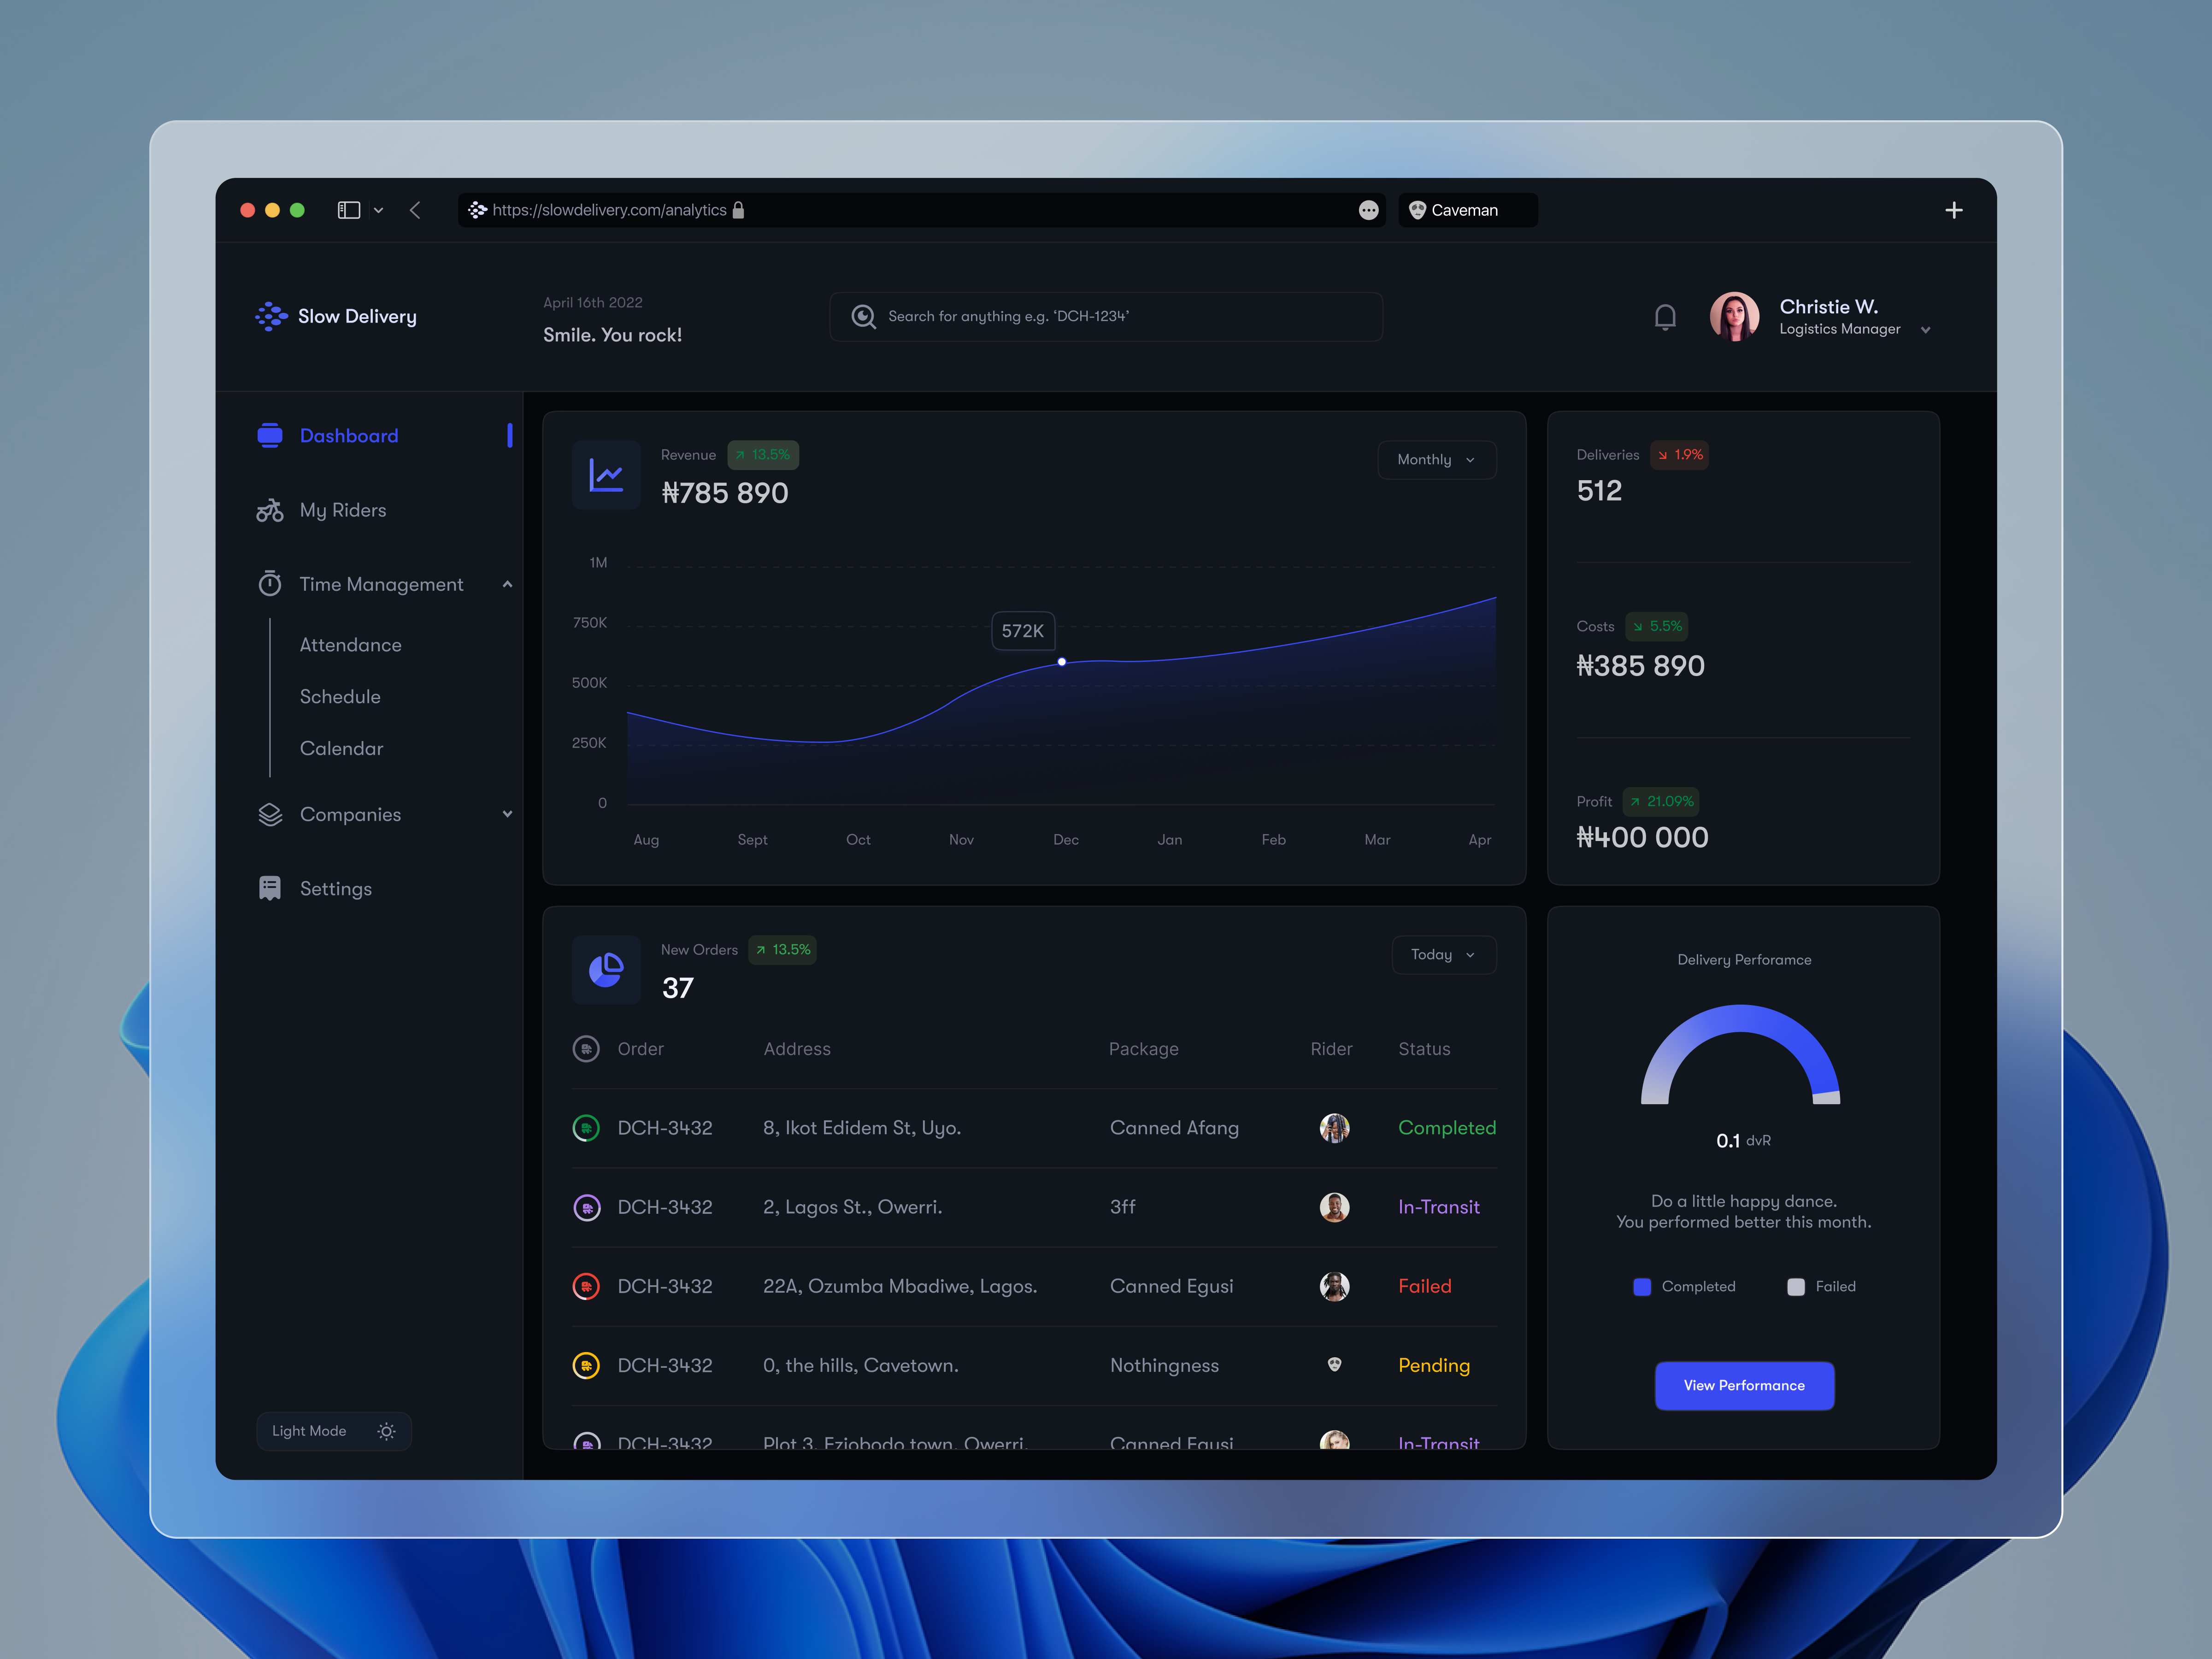
Task: Click the red Failed order status icon
Action: [x=586, y=1286]
